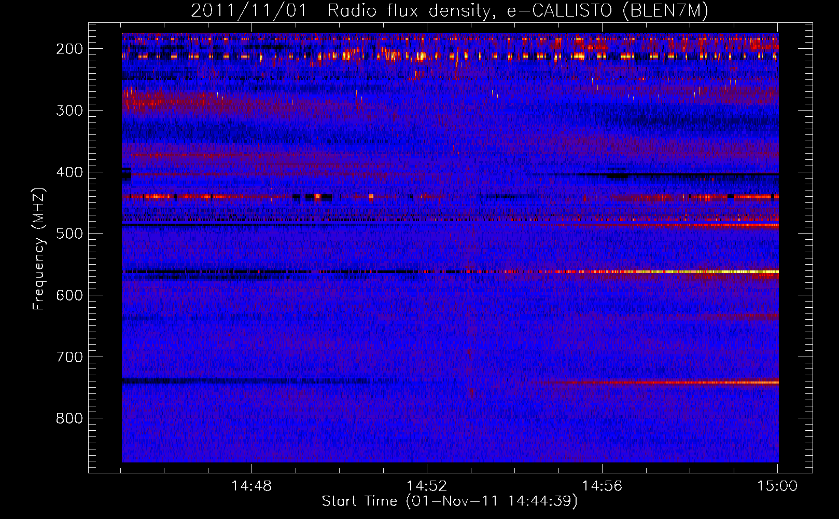Click the plot title 2011/11/01 Radio flux density

tap(449, 10)
